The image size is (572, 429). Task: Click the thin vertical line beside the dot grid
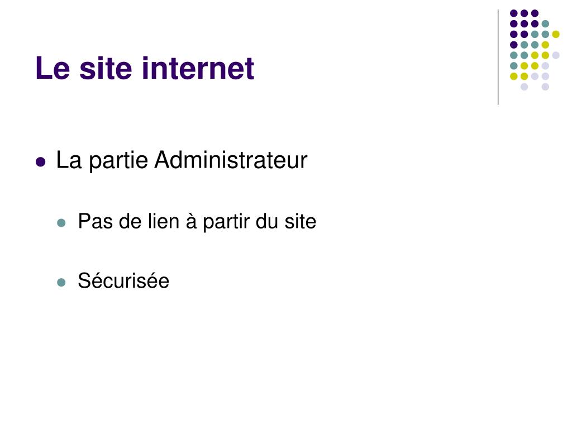pos(498,58)
